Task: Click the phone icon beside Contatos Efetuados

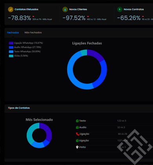Action: point(11,9)
